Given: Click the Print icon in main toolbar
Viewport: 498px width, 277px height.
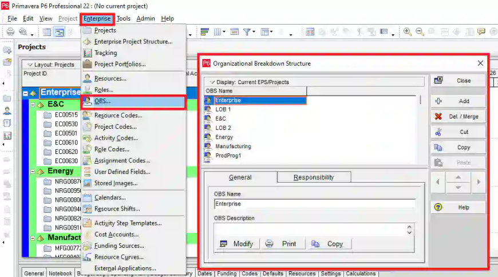Looking at the screenshot, I should coord(10,32).
